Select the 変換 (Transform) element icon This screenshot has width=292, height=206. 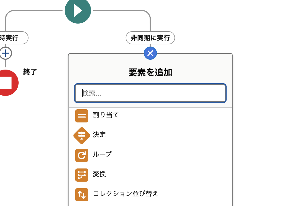click(82, 175)
